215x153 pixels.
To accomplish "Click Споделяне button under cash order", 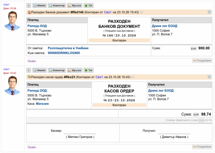I will pyautogui.click(x=202, y=147).
